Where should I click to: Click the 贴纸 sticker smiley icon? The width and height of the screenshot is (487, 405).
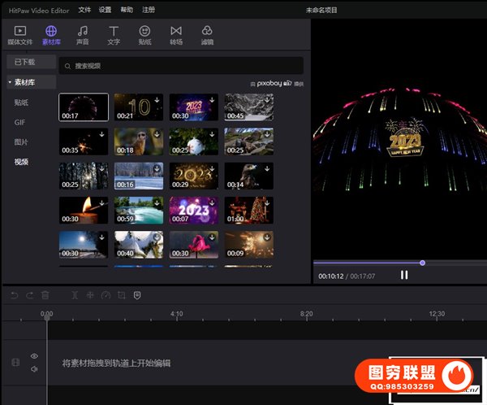coord(144,34)
